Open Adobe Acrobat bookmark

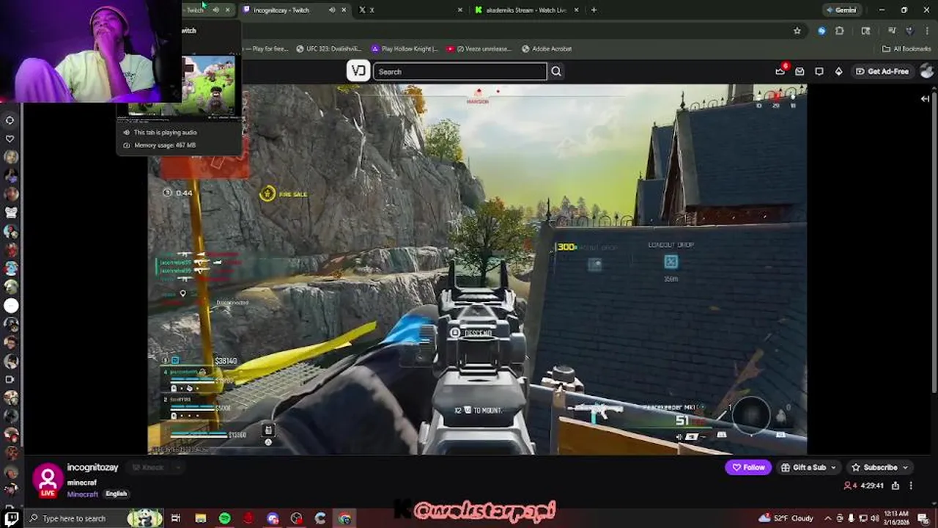[x=547, y=49]
